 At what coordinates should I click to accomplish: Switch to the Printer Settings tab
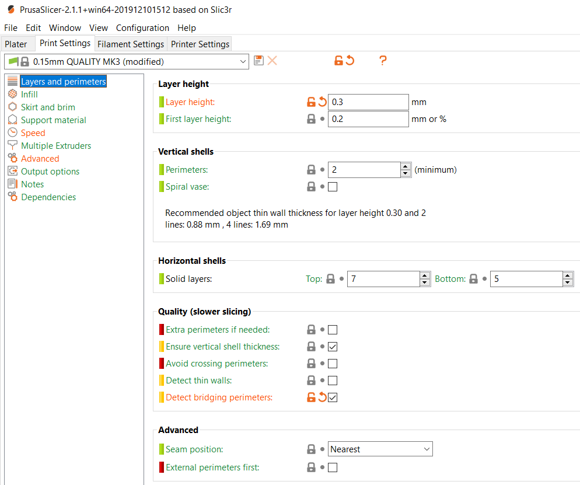(200, 44)
